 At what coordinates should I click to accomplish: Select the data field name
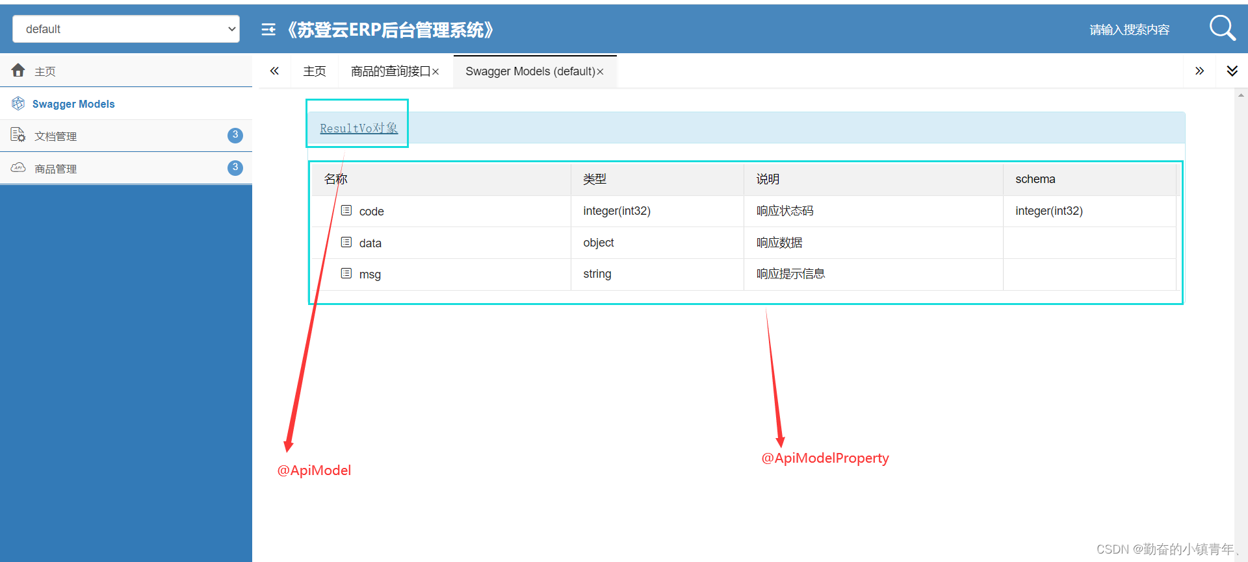[370, 243]
